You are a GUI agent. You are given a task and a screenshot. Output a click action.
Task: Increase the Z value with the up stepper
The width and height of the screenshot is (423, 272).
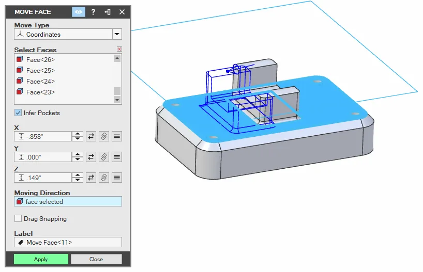(78, 175)
